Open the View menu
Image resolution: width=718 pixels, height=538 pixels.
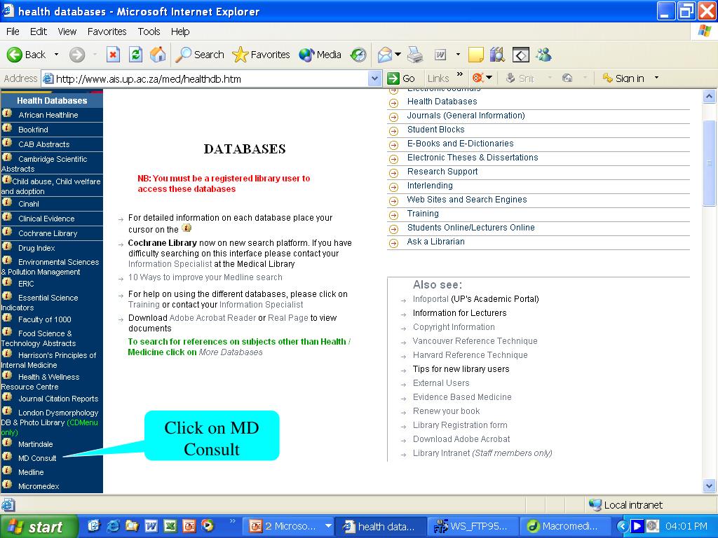pyautogui.click(x=67, y=32)
